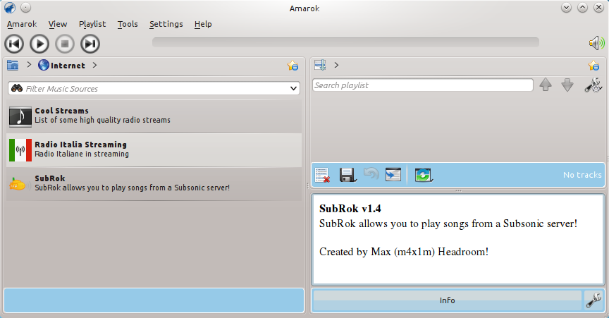Click the SubRok v1.4 heading text
609x318 pixels.
350,209
